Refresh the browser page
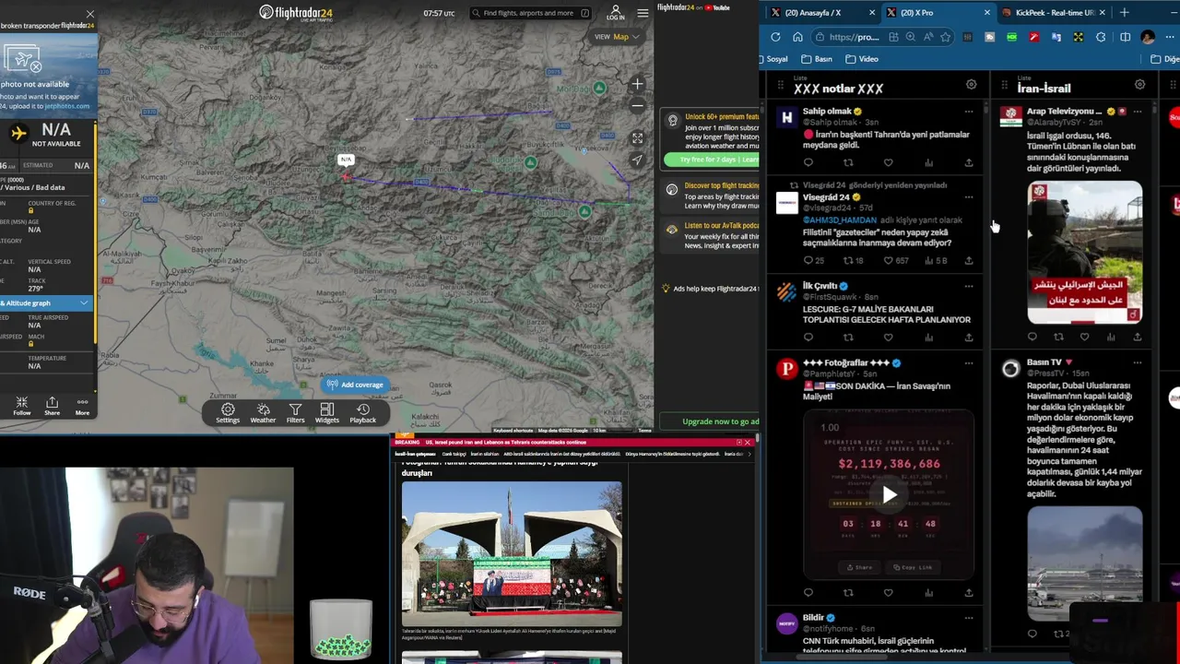 pos(775,37)
